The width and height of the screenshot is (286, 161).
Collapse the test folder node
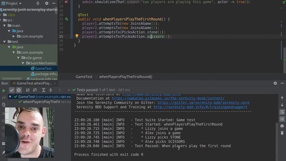coord(4,42)
